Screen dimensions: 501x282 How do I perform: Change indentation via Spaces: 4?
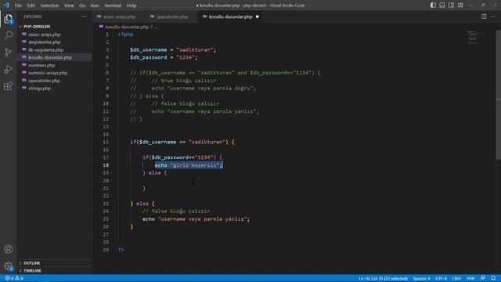click(x=421, y=279)
